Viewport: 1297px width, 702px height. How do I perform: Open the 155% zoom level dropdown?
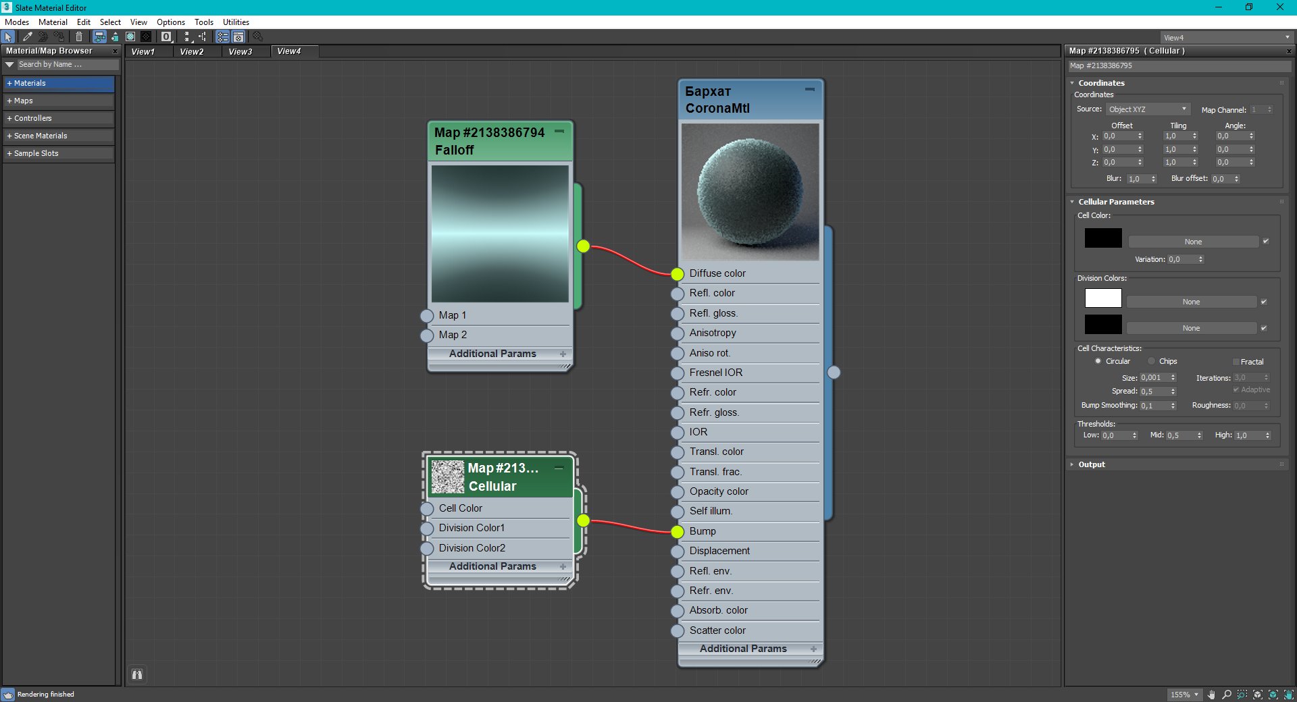(1184, 695)
